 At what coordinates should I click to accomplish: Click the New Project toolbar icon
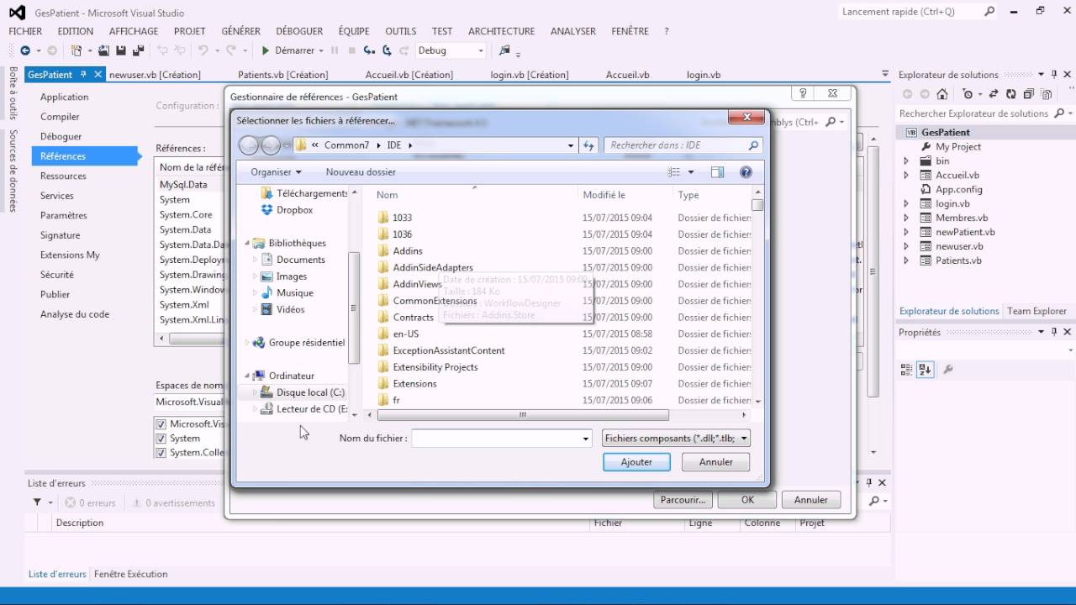(76, 50)
